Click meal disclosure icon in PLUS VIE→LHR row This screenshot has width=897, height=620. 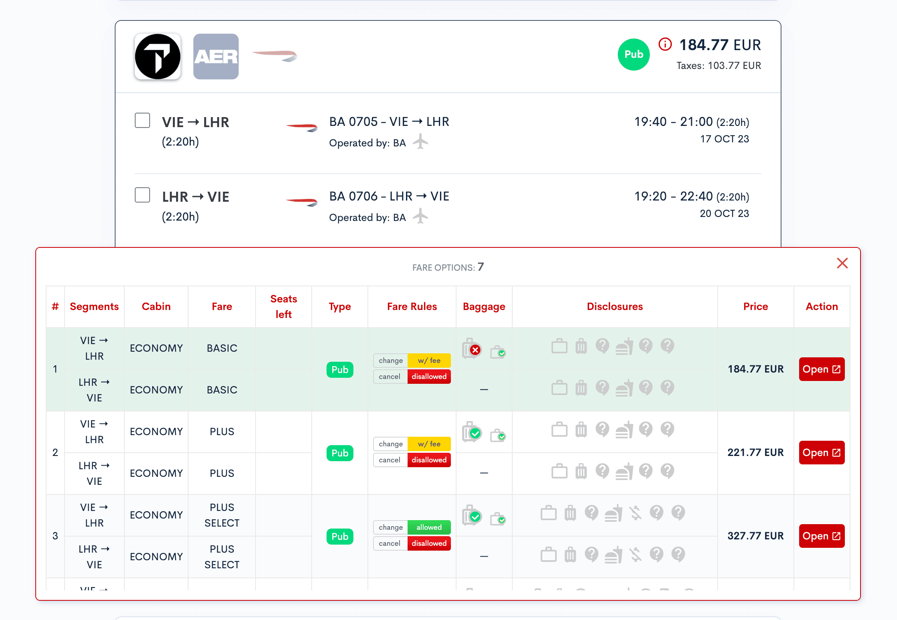coord(624,430)
